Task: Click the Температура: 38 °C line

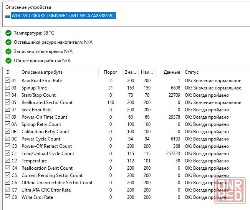Action: pos(34,33)
